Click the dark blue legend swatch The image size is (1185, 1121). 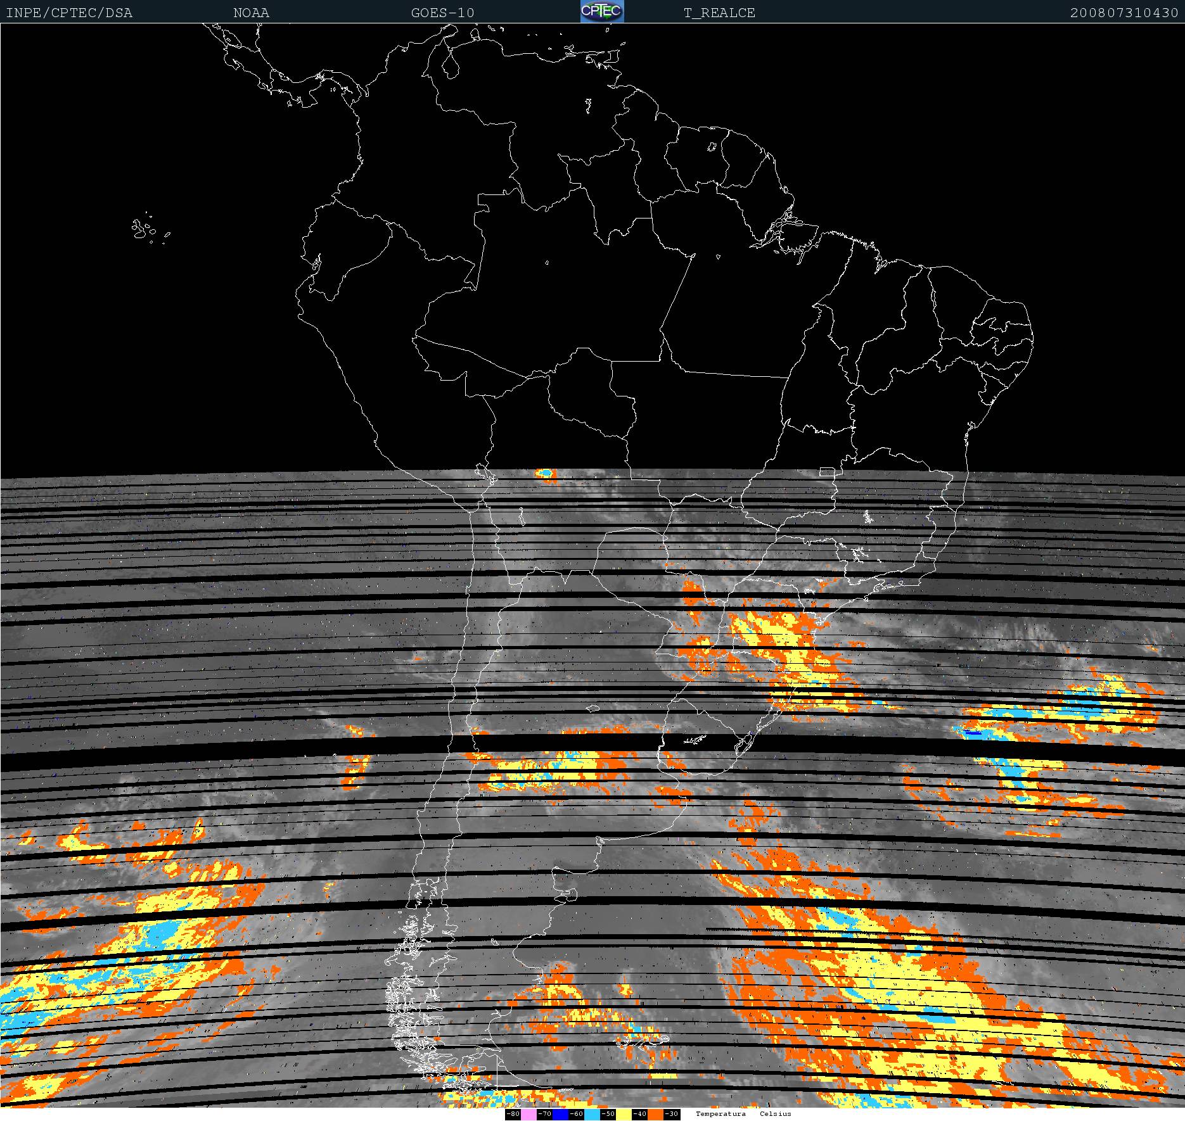coord(560,1114)
